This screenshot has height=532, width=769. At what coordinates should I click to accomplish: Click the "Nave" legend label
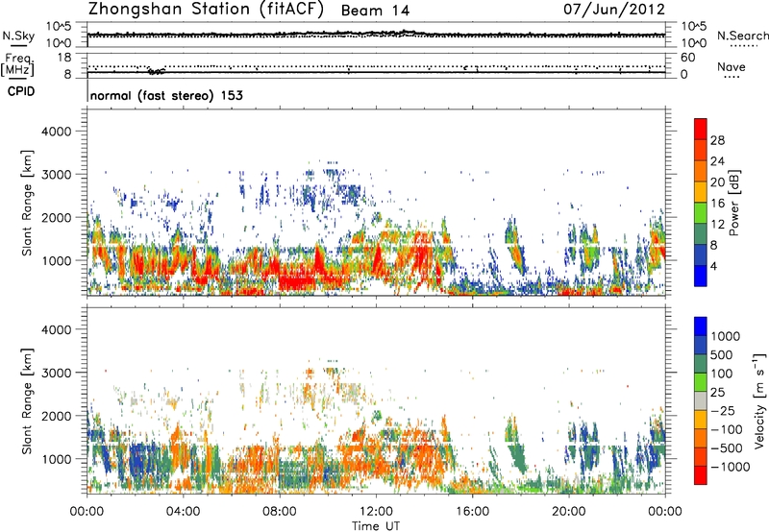pyautogui.click(x=732, y=66)
